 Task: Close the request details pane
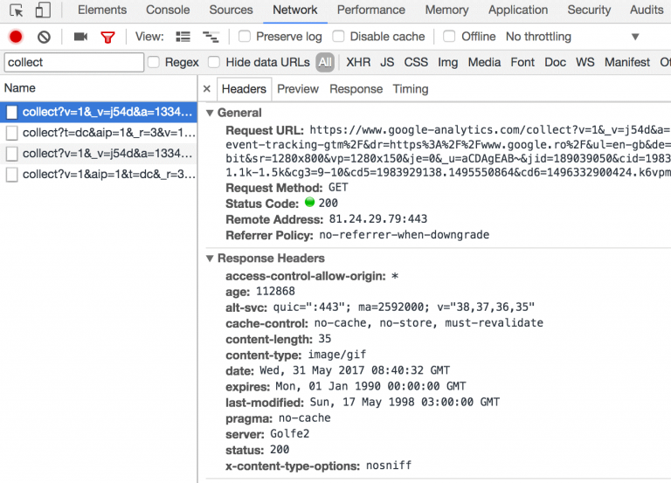tap(207, 89)
